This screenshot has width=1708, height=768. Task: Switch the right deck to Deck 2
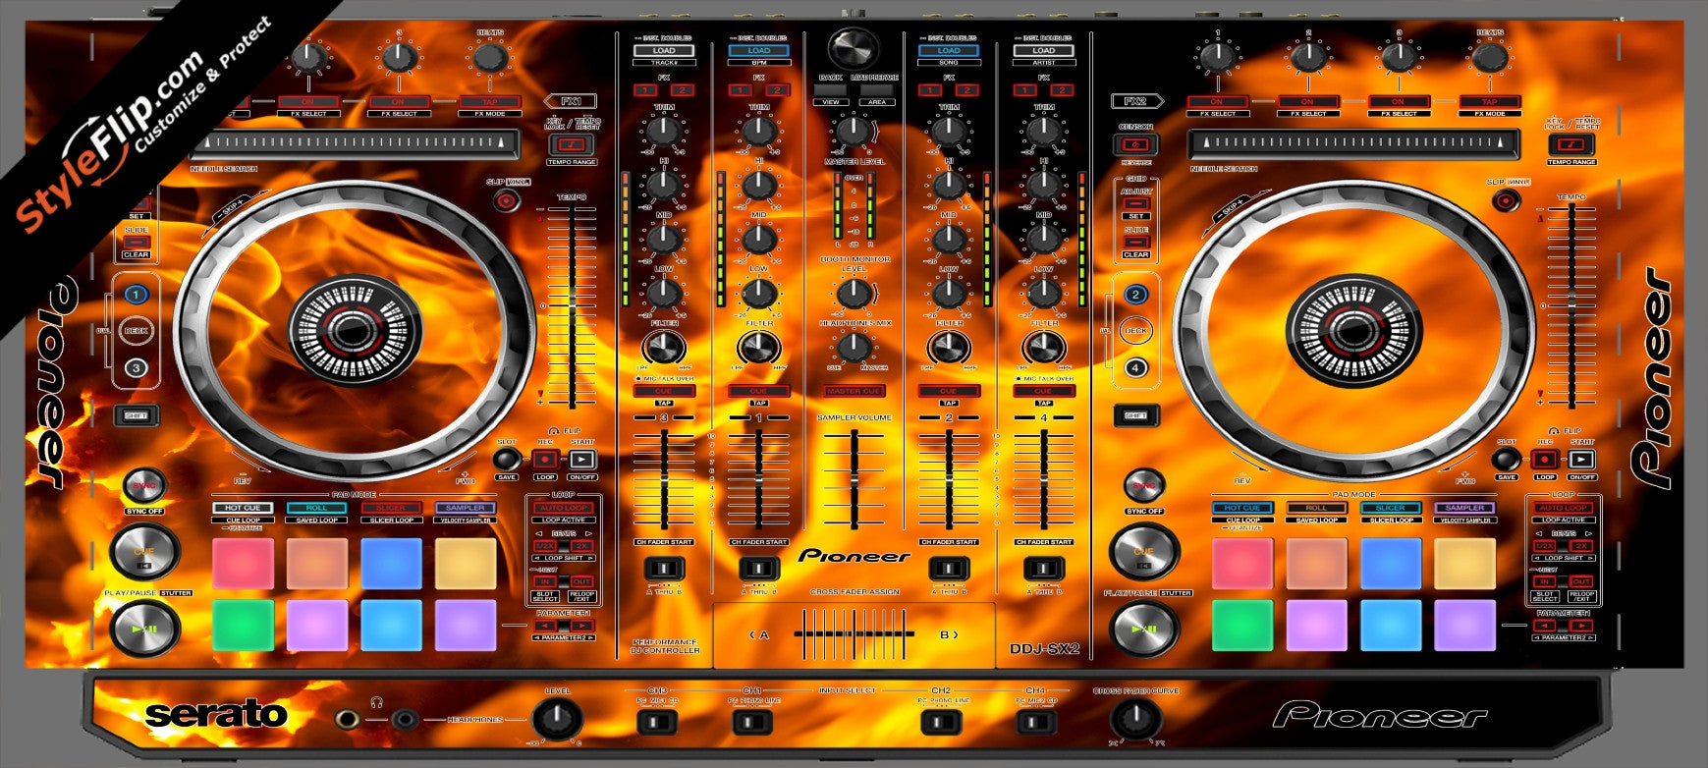(x=1135, y=294)
